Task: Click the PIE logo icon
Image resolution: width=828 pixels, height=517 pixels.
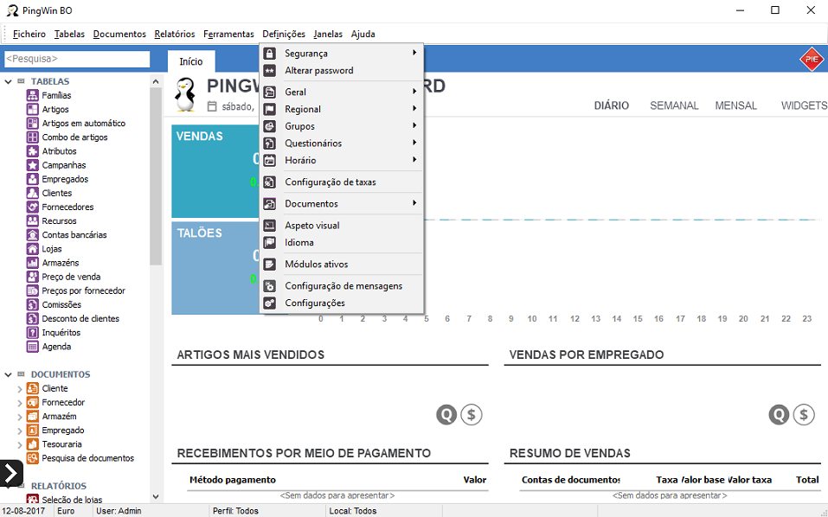Action: point(811,60)
